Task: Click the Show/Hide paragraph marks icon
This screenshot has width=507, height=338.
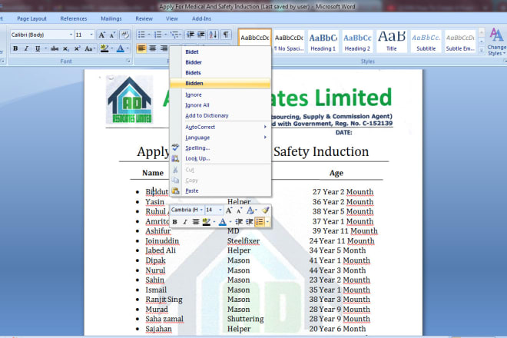Action: (226, 35)
